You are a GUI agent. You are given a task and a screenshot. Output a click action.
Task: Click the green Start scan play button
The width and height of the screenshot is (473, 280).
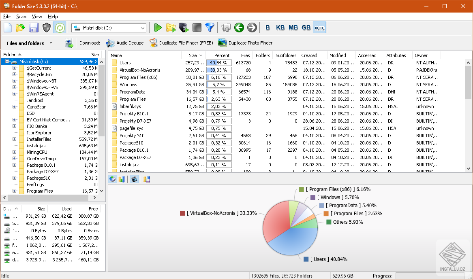158,28
